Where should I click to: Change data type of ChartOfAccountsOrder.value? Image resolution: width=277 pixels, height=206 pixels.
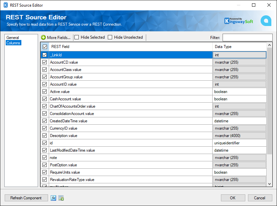239,106
